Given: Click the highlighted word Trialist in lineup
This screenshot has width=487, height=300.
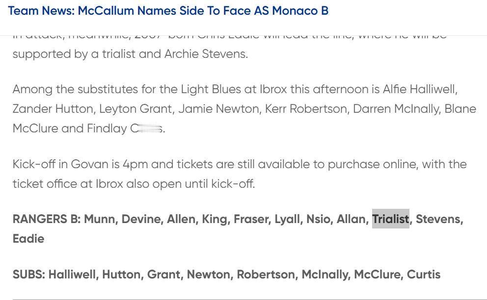Looking at the screenshot, I should click(x=390, y=219).
